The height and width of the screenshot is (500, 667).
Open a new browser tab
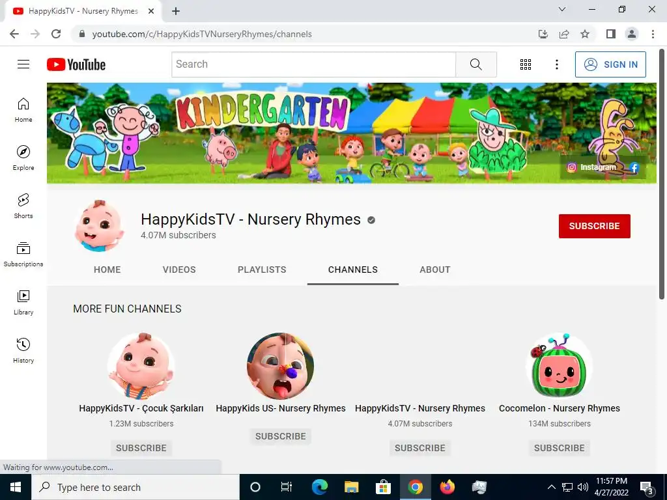tap(176, 11)
